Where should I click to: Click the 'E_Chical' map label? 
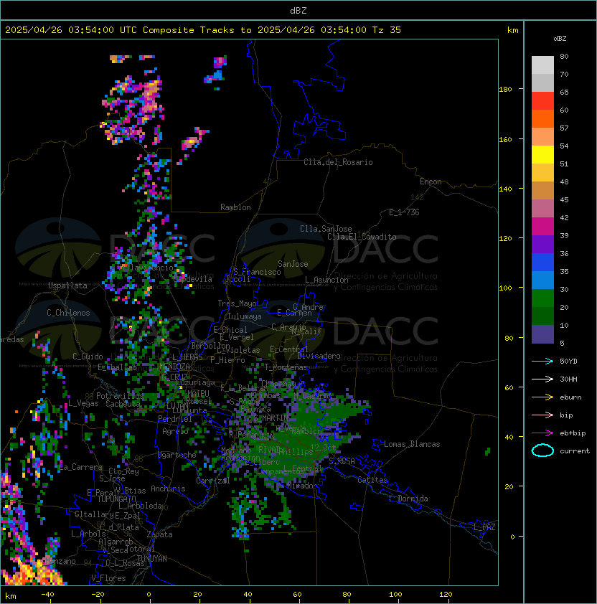(x=230, y=330)
